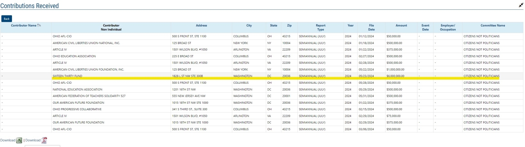525x147 pixels.
Task: Click the input box below download links
Action: pos(43,145)
